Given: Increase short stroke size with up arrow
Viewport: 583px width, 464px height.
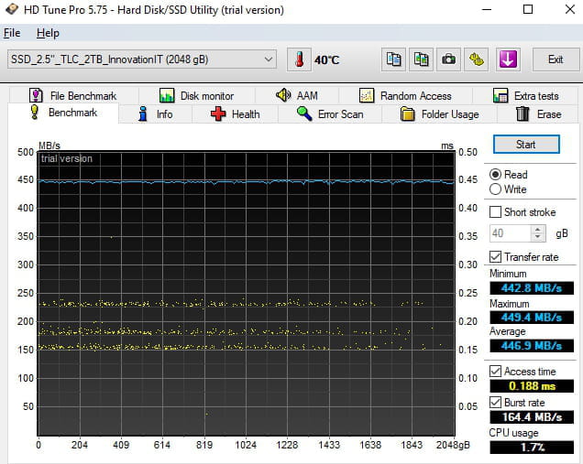Looking at the screenshot, I should [538, 230].
